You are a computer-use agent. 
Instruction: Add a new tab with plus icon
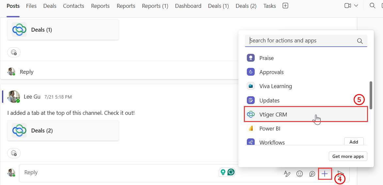[285, 6]
